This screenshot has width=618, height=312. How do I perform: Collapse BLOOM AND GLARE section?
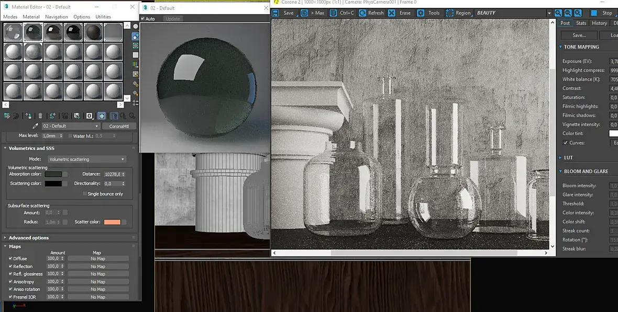[x=586, y=171]
